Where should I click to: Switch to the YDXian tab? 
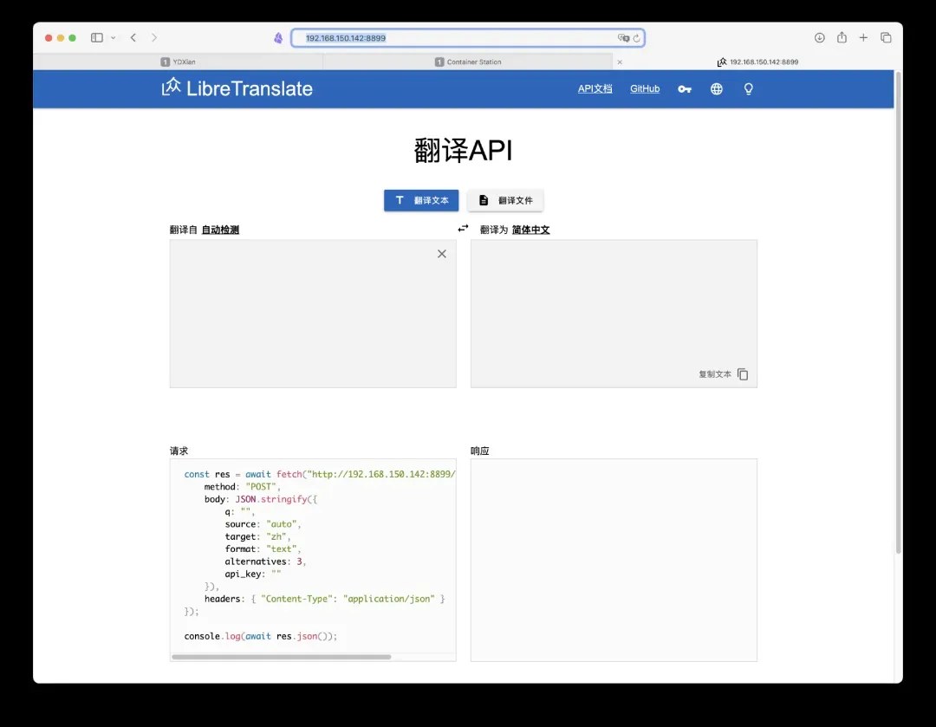[x=184, y=62]
